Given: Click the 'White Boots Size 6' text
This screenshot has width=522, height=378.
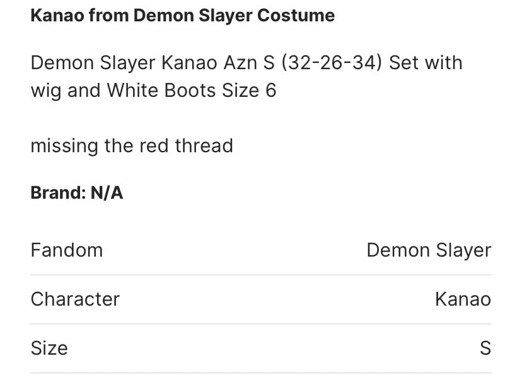Looking at the screenshot, I should coord(192,91).
